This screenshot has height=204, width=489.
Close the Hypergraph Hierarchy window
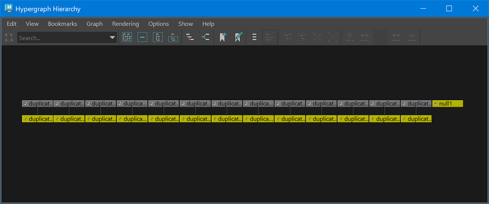(475, 9)
